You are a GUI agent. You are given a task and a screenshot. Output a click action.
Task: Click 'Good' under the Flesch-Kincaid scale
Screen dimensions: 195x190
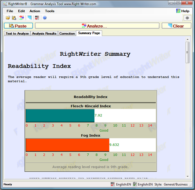[x=104, y=130]
